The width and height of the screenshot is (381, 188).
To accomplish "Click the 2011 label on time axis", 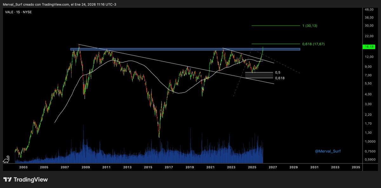I will [106, 167].
